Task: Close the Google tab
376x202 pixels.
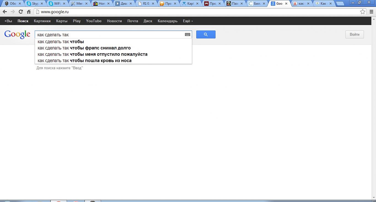Action: click(x=286, y=4)
